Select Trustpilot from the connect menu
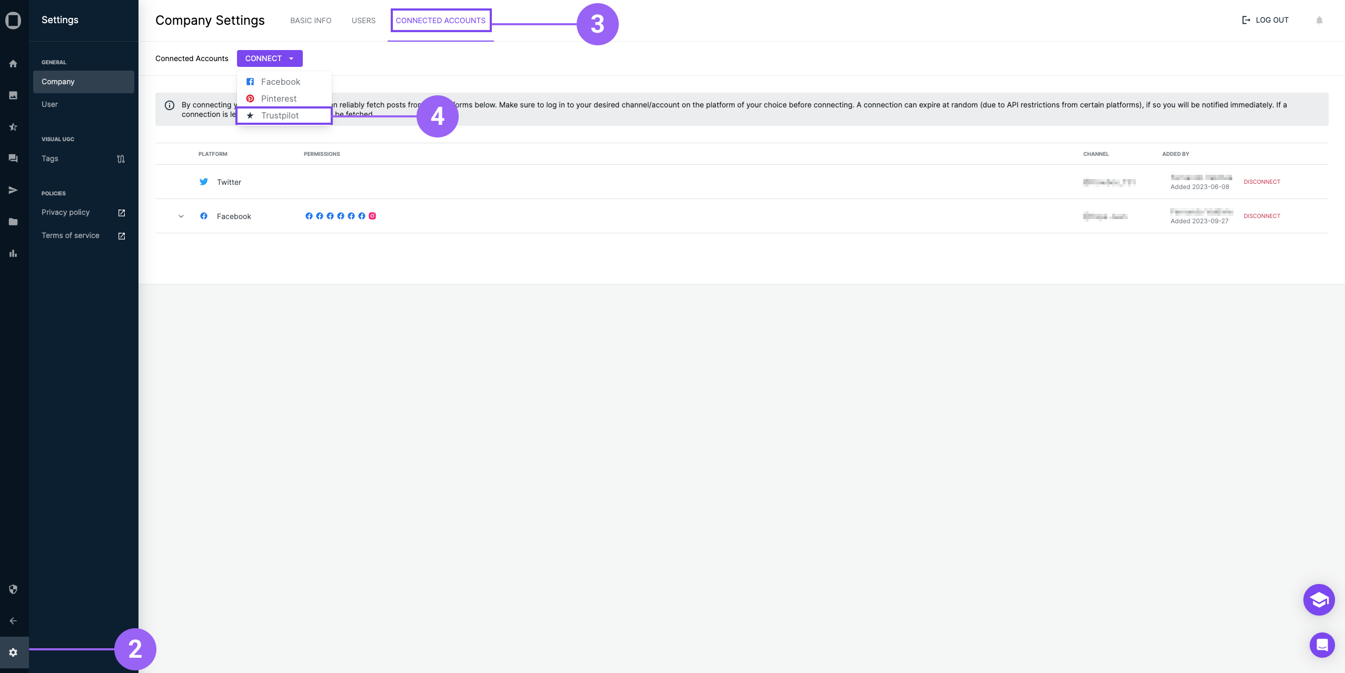 click(x=280, y=116)
